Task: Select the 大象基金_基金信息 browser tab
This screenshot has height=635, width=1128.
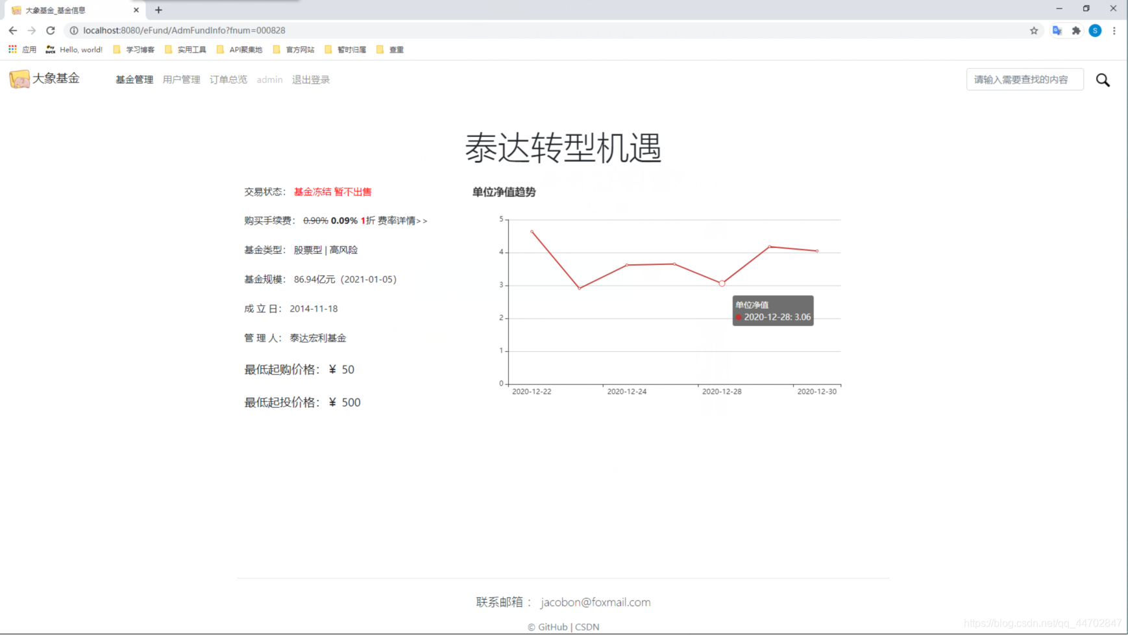Action: (x=73, y=10)
